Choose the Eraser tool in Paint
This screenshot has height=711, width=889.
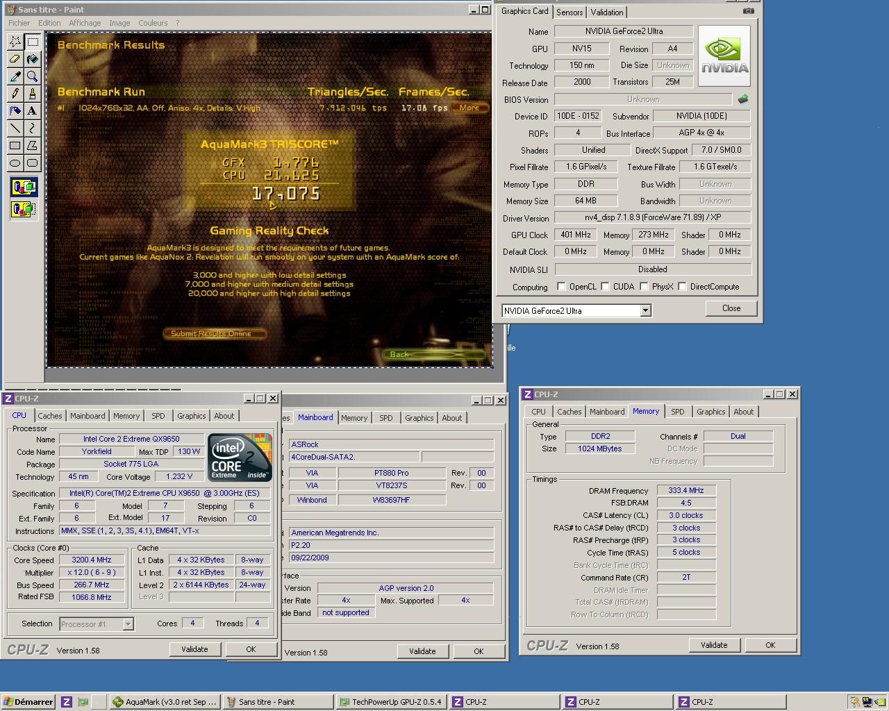15,59
